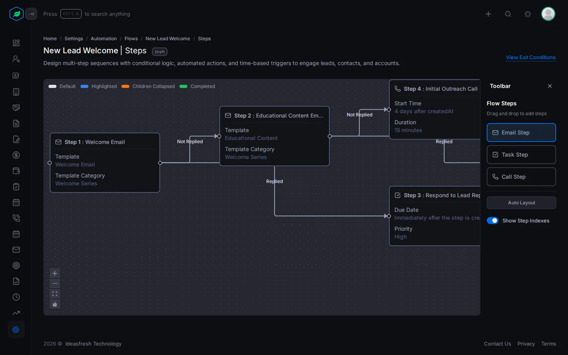
Task: Go to the Flows breadcrumb
Action: pos(131,39)
